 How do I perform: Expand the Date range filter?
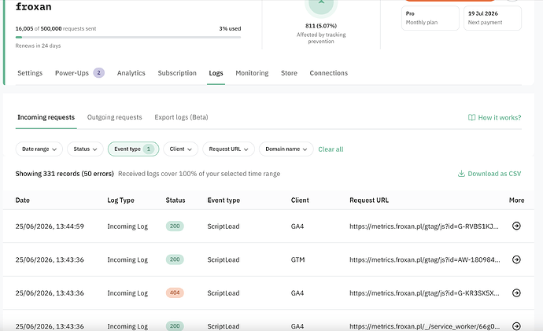point(39,149)
